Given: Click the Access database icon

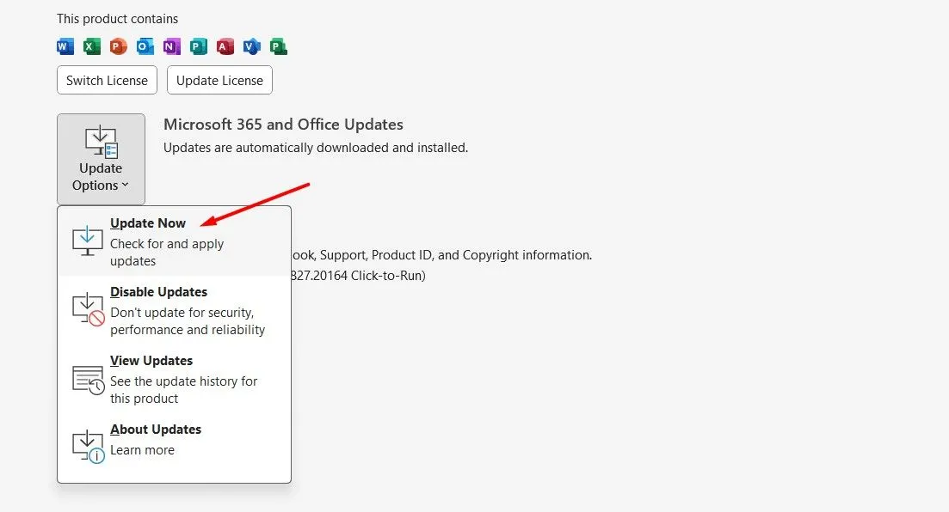Looking at the screenshot, I should 225,46.
